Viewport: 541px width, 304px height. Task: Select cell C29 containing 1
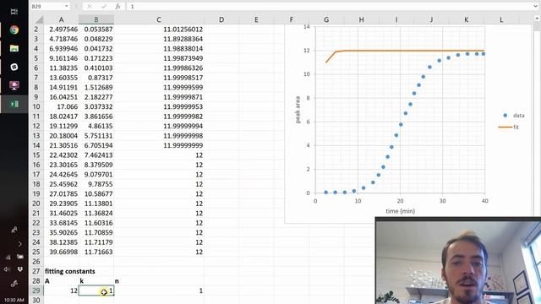click(x=159, y=290)
